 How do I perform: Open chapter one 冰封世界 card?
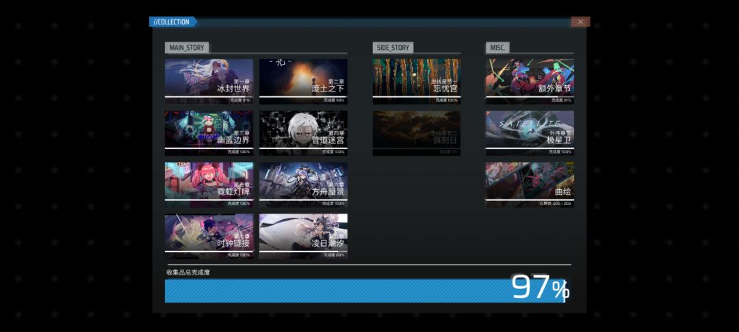tap(209, 81)
